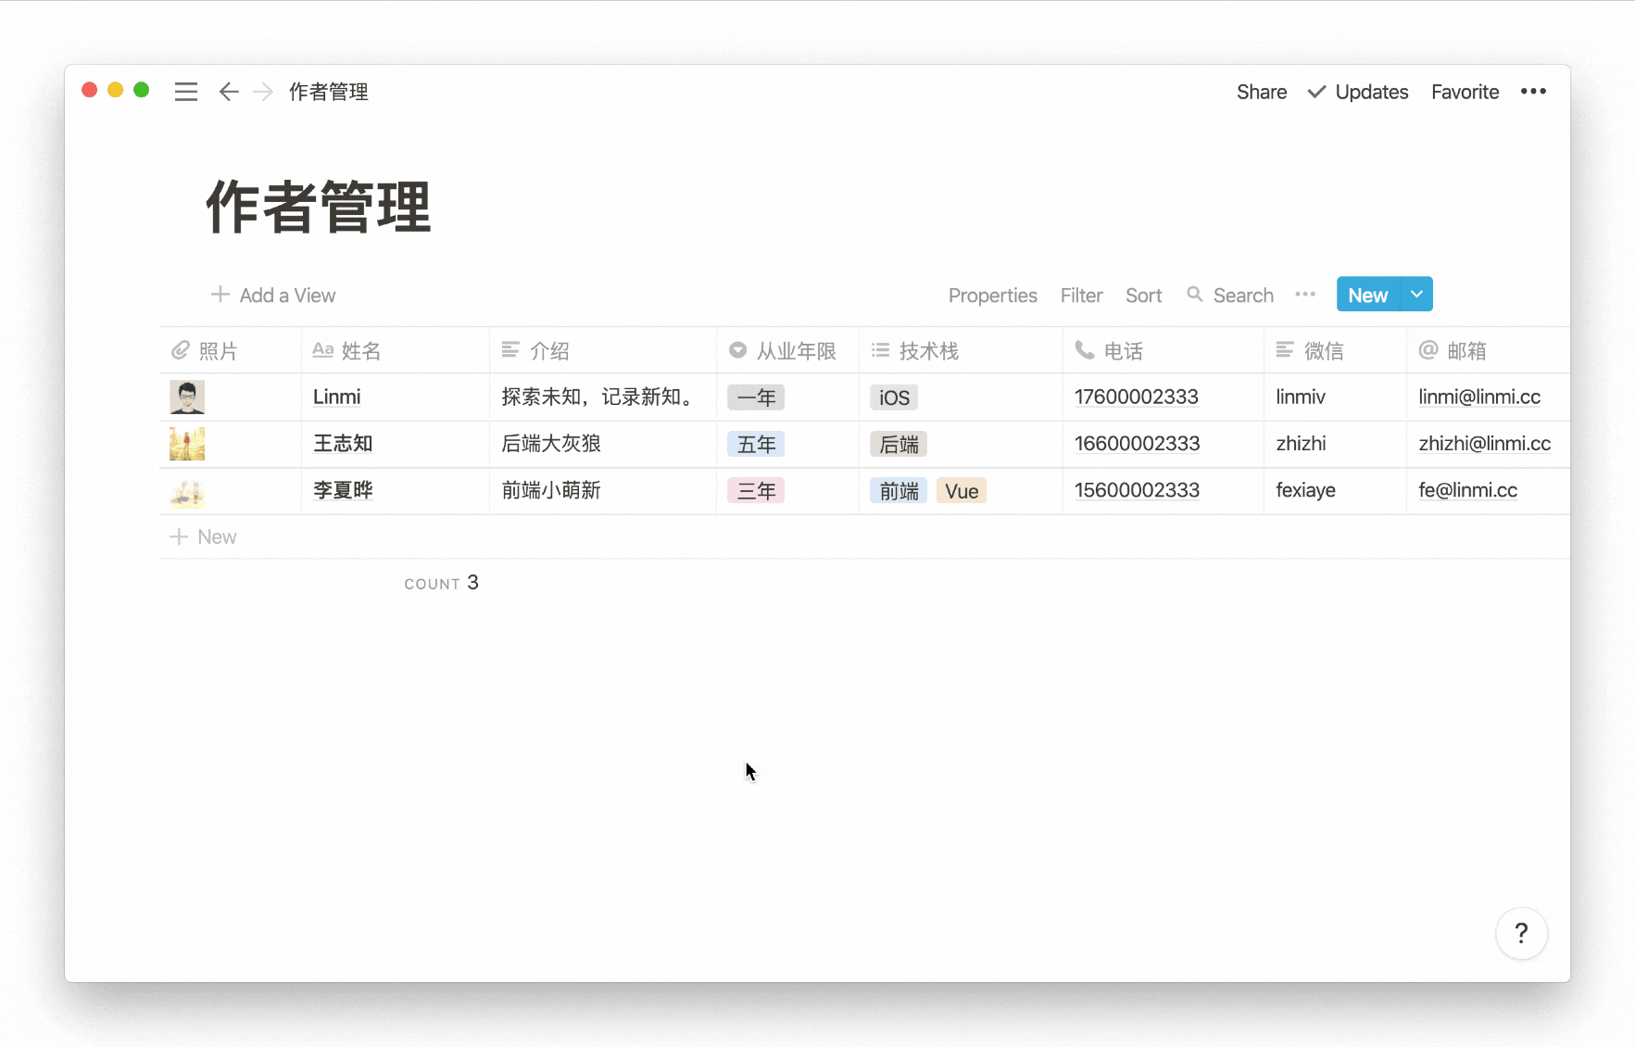Click the 电话 column phone icon
This screenshot has height=1047, width=1635.
pos(1085,350)
